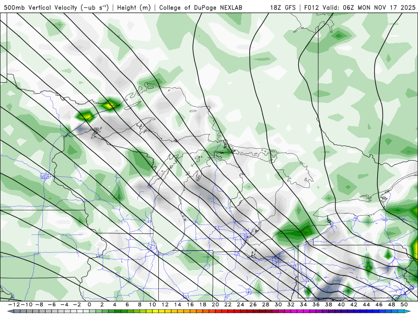This screenshot has height=314, width=418.
Task: Click the '6' color scale label
Action: 127,305
